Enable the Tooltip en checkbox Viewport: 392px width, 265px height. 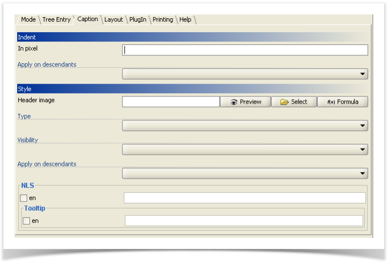point(27,221)
